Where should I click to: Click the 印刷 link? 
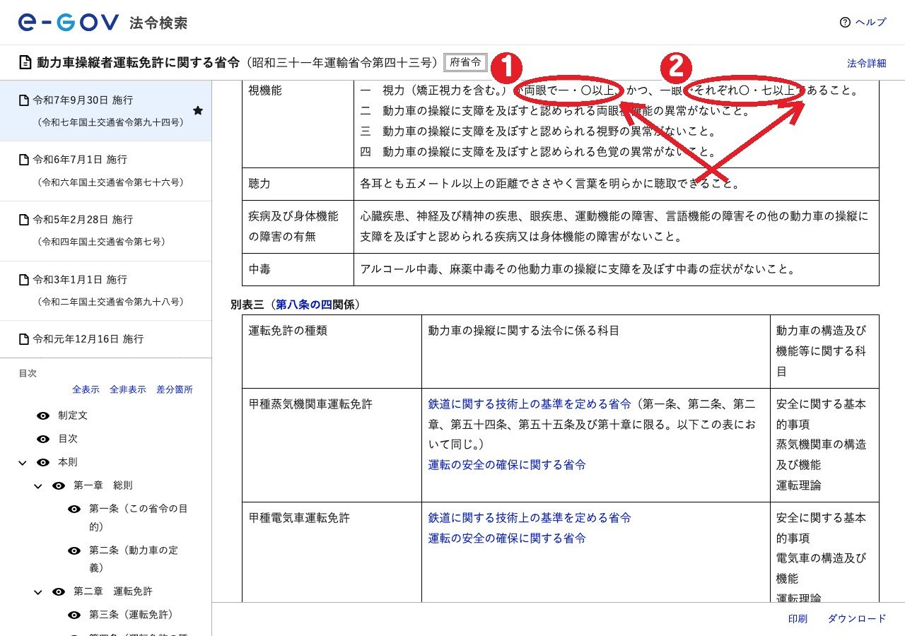tap(798, 619)
